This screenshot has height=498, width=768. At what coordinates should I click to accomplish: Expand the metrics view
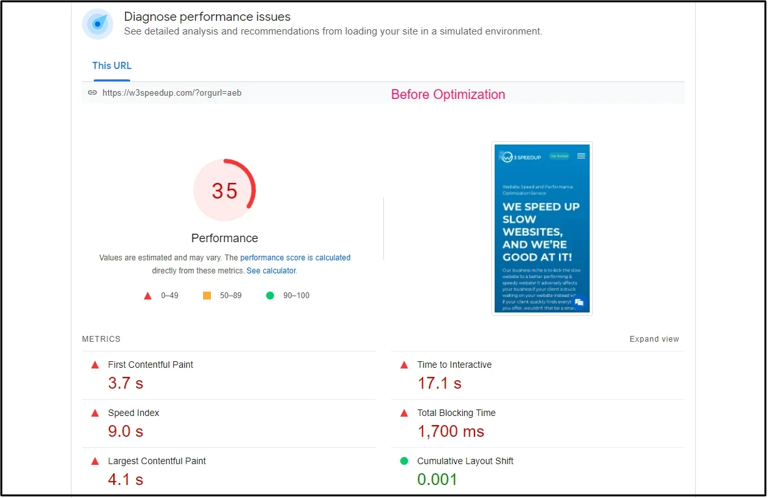coord(653,339)
